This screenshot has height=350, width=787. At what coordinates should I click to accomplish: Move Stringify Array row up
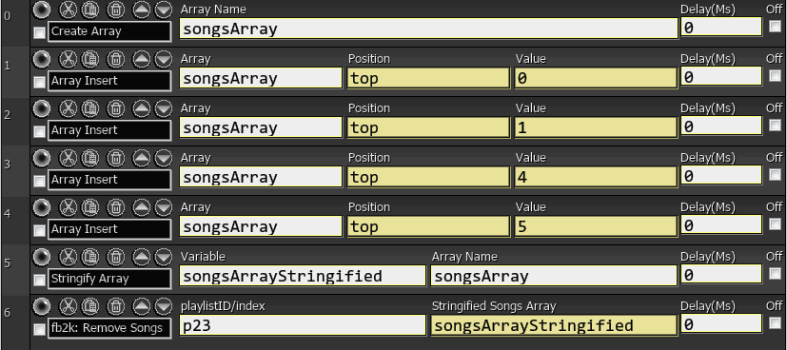point(141,257)
